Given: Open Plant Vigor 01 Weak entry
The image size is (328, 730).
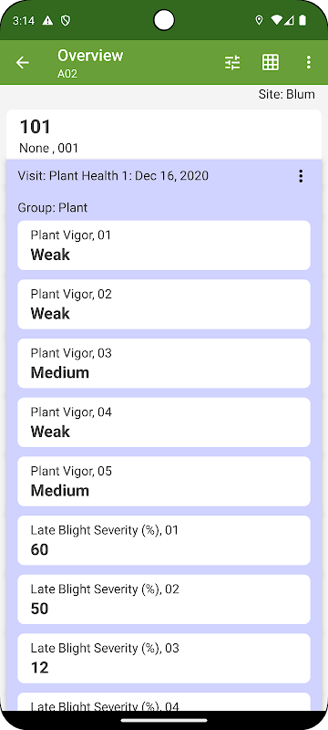Looking at the screenshot, I should (164, 245).
